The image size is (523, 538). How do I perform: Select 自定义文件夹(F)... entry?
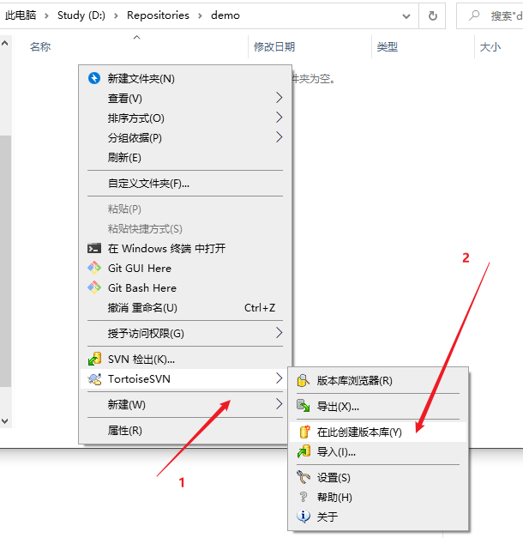[x=185, y=184]
